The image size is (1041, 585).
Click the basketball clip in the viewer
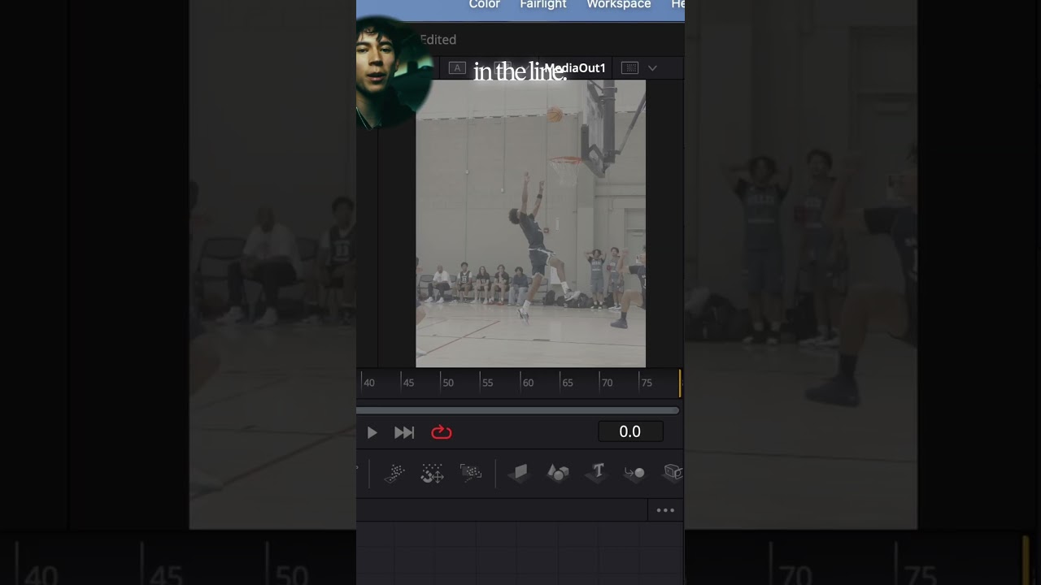pyautogui.click(x=530, y=223)
